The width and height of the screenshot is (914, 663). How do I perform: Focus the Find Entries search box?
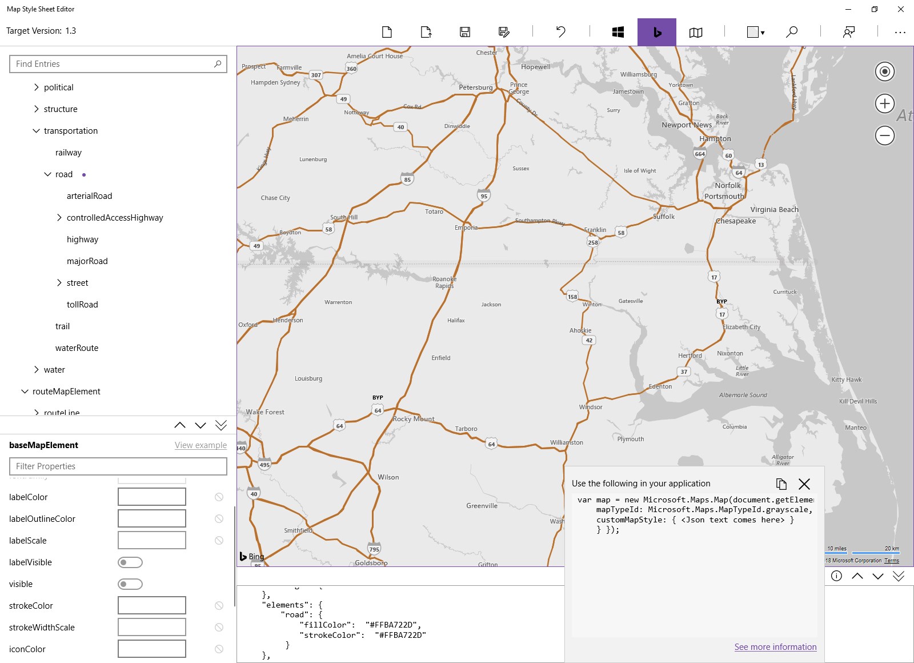click(x=118, y=64)
